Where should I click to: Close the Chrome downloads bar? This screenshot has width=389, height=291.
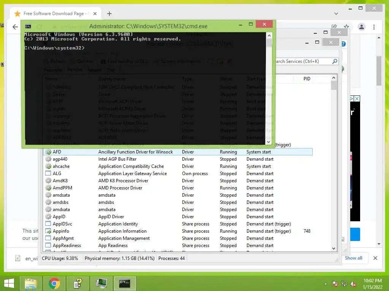click(375, 258)
